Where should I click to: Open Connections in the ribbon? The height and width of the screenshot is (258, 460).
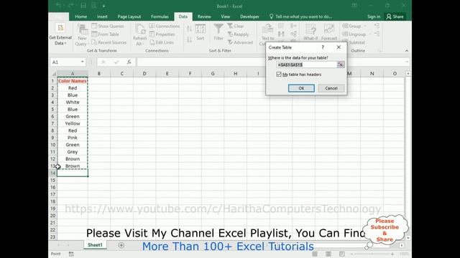pyautogui.click(x=165, y=26)
